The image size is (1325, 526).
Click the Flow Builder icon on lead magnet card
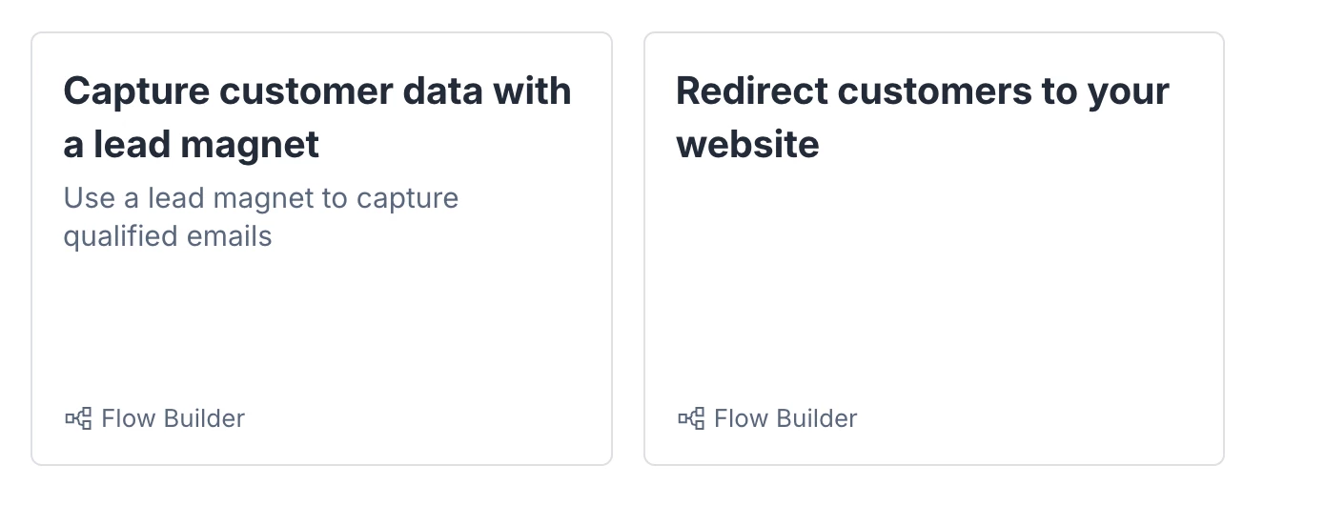tap(78, 418)
